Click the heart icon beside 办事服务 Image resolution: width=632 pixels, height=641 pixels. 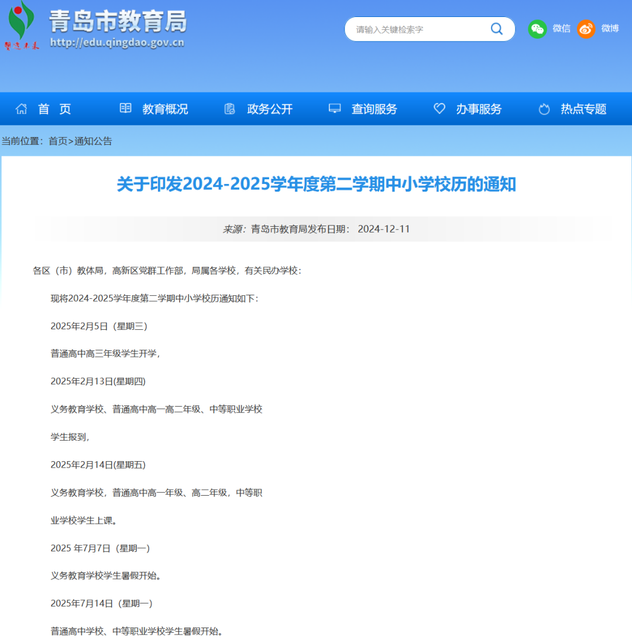coord(439,108)
